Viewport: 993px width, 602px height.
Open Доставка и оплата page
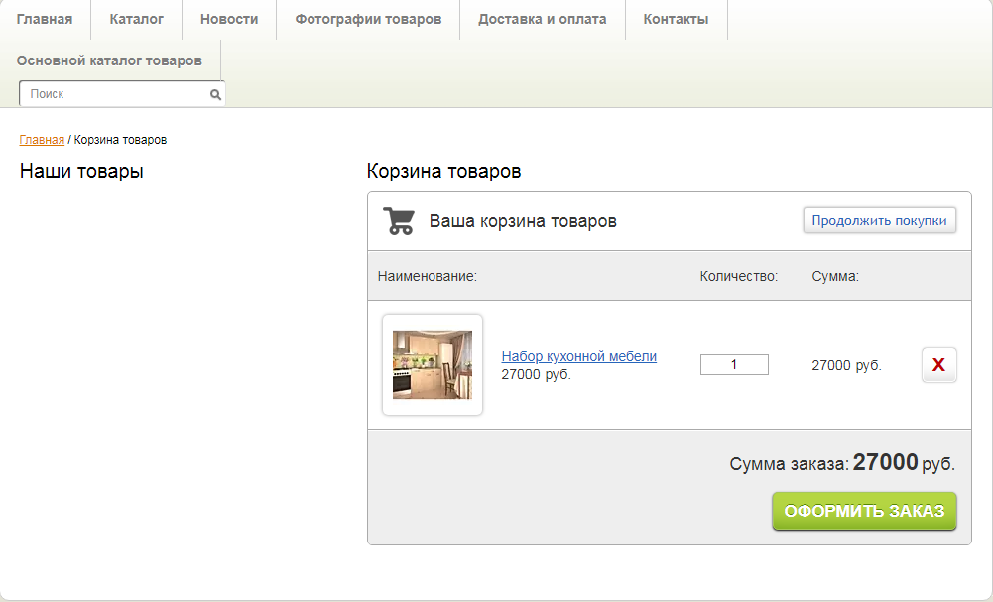click(x=542, y=20)
